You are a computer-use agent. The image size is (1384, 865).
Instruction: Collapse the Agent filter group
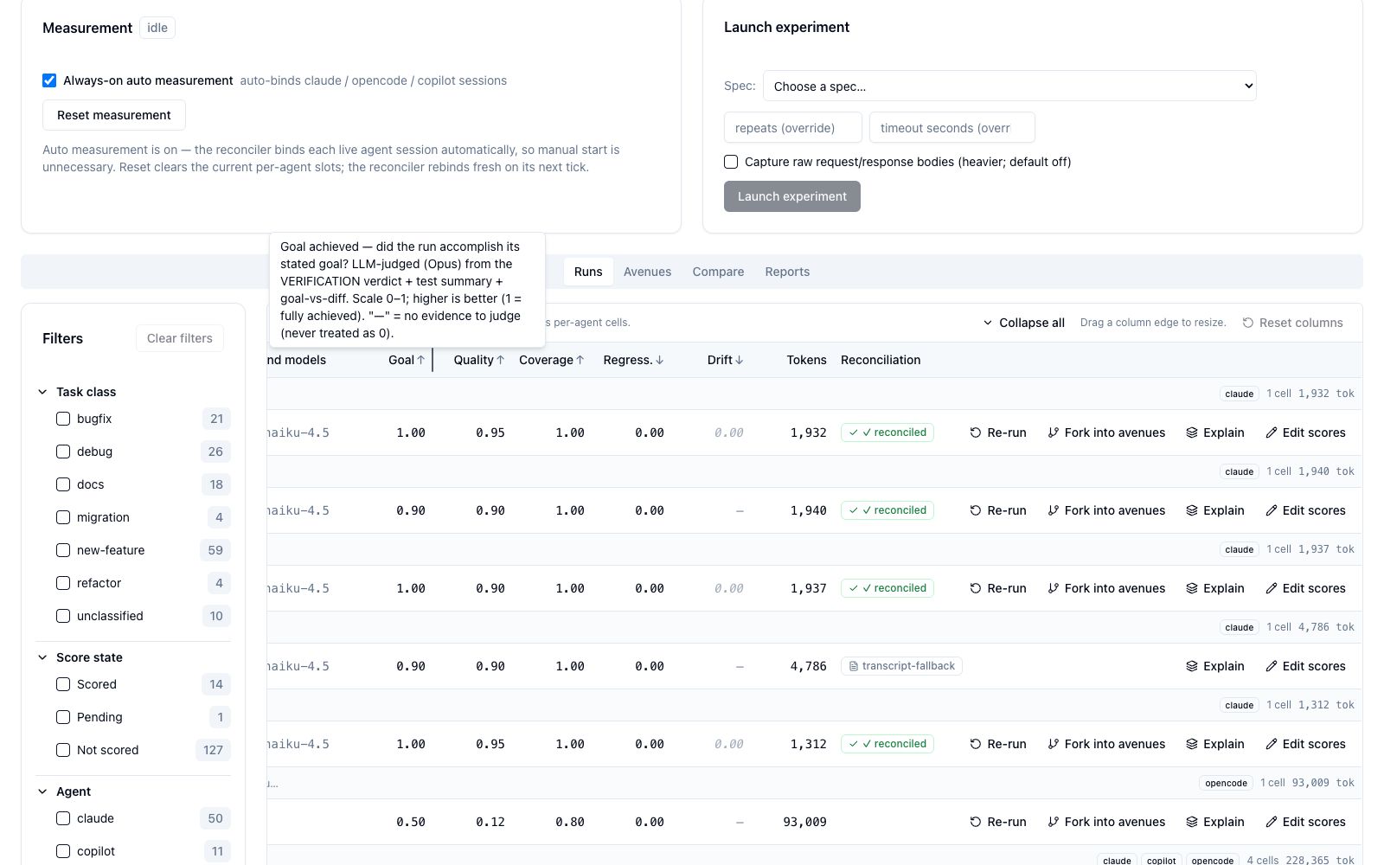pos(42,791)
